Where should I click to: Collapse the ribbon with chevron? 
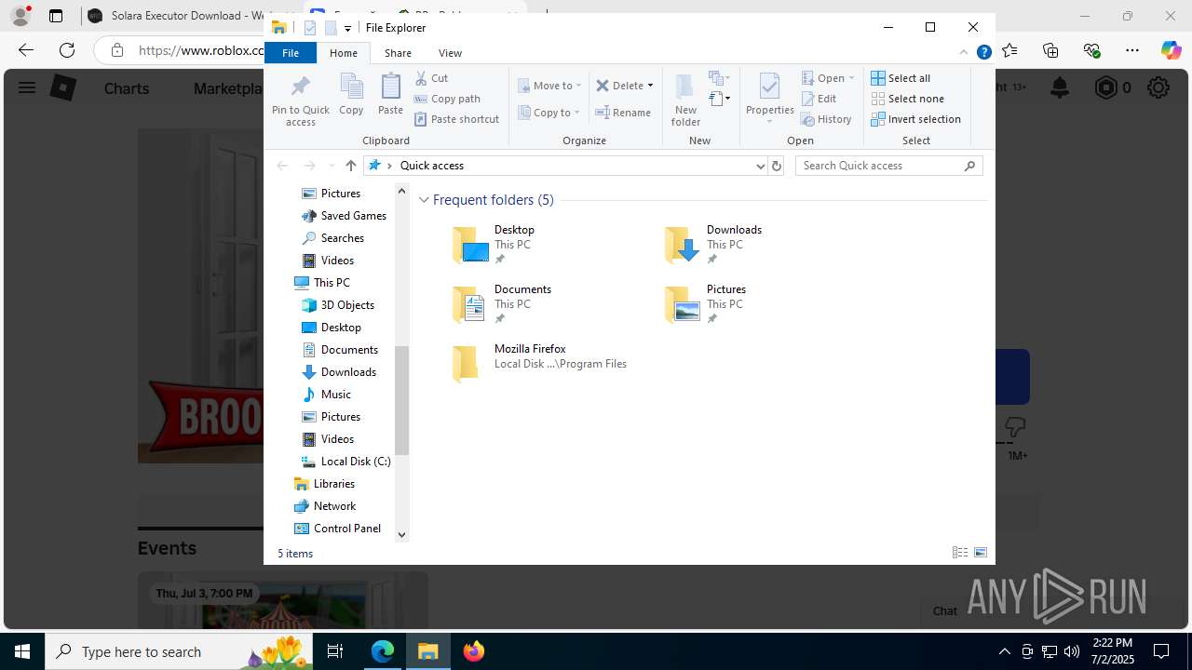pos(964,53)
